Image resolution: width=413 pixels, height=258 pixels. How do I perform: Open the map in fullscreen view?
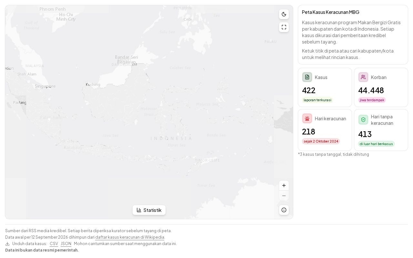click(x=284, y=27)
